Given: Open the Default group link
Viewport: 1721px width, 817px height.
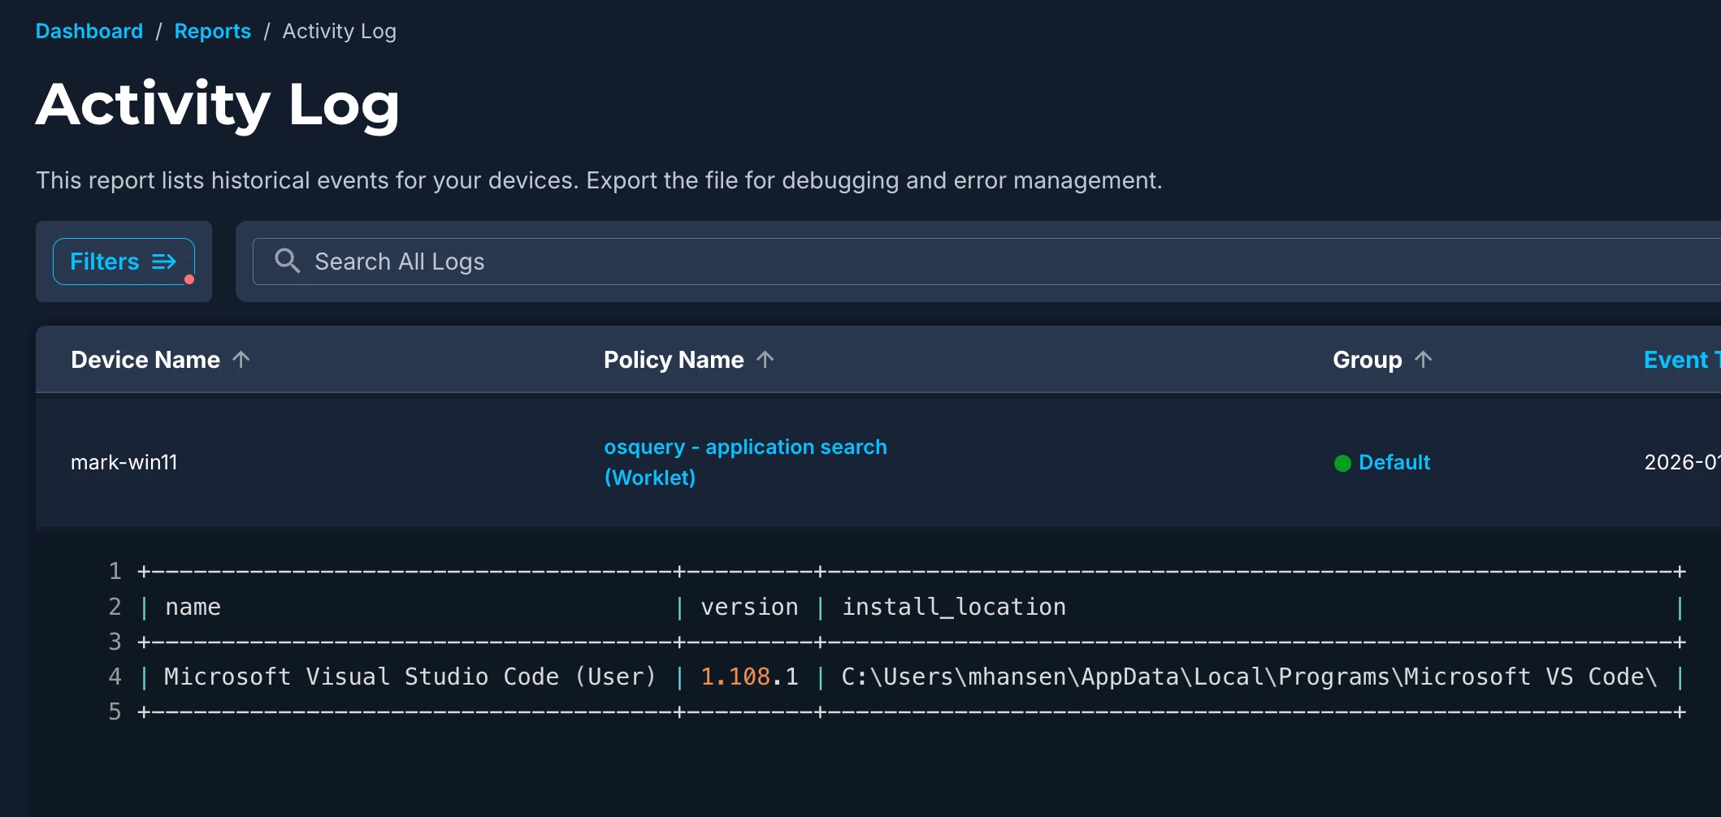Looking at the screenshot, I should [1394, 462].
